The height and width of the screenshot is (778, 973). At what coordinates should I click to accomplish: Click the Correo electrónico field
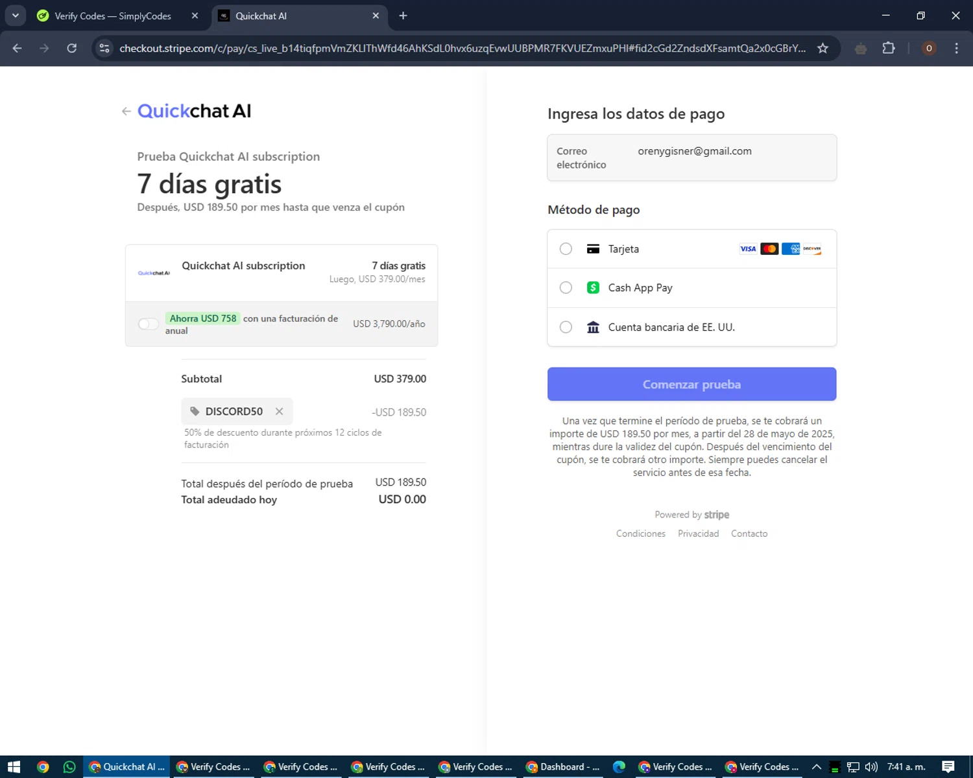(692, 158)
